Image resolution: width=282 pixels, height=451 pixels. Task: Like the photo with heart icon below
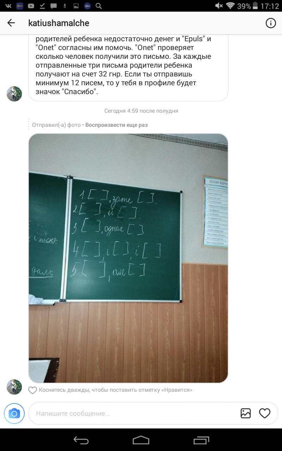point(32,390)
